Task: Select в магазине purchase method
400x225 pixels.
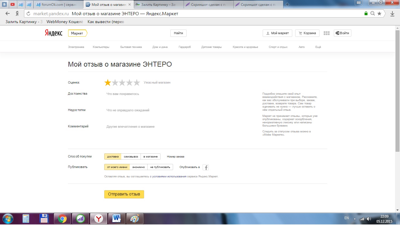Action: pos(151,157)
